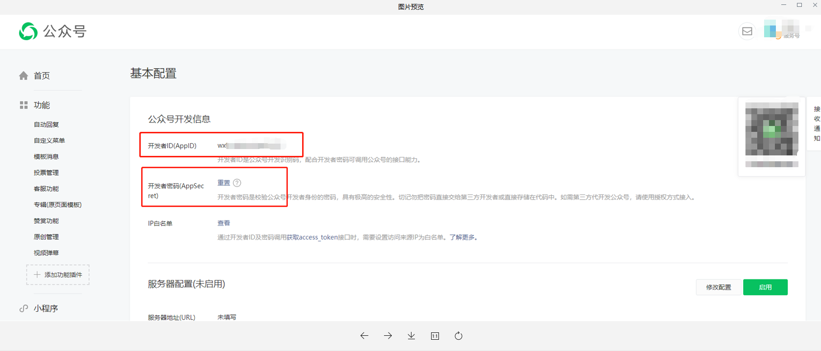The height and width of the screenshot is (351, 821).
Task: Click the 重置 link for AppSecret
Action: (x=224, y=183)
